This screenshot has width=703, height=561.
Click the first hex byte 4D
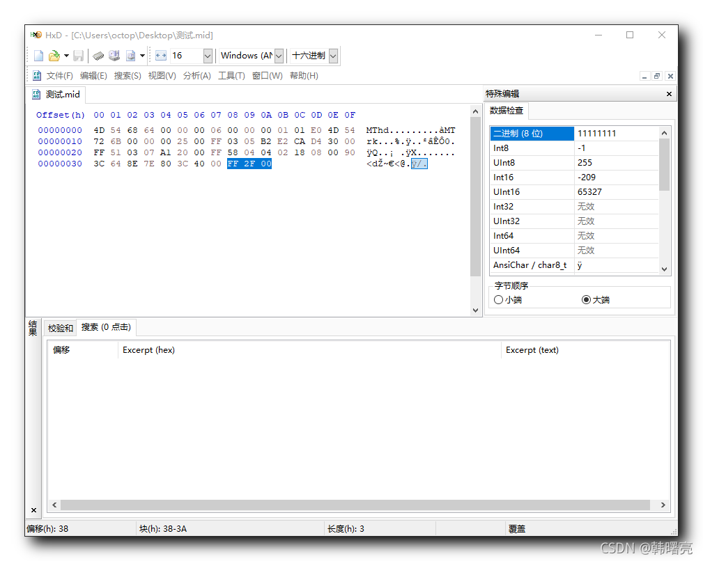click(x=99, y=130)
